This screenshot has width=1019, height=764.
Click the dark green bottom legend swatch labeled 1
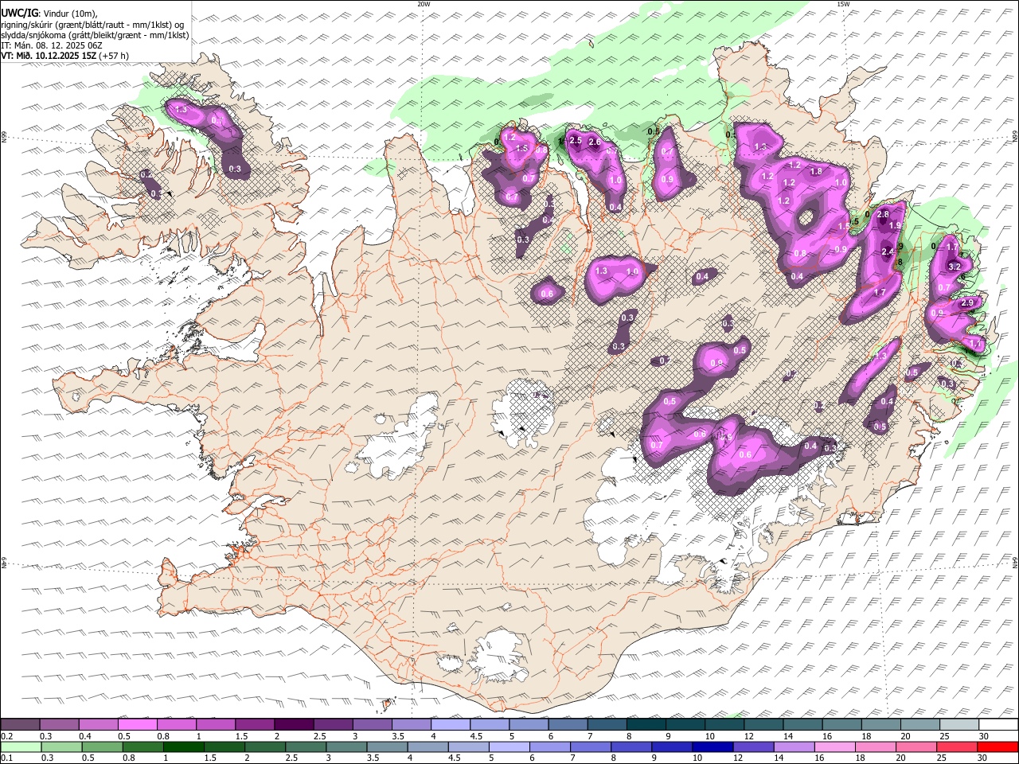tap(184, 746)
